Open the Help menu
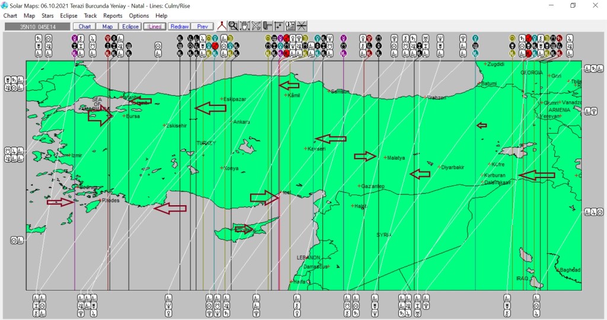Viewport: 607px width, 320px height. coord(161,15)
